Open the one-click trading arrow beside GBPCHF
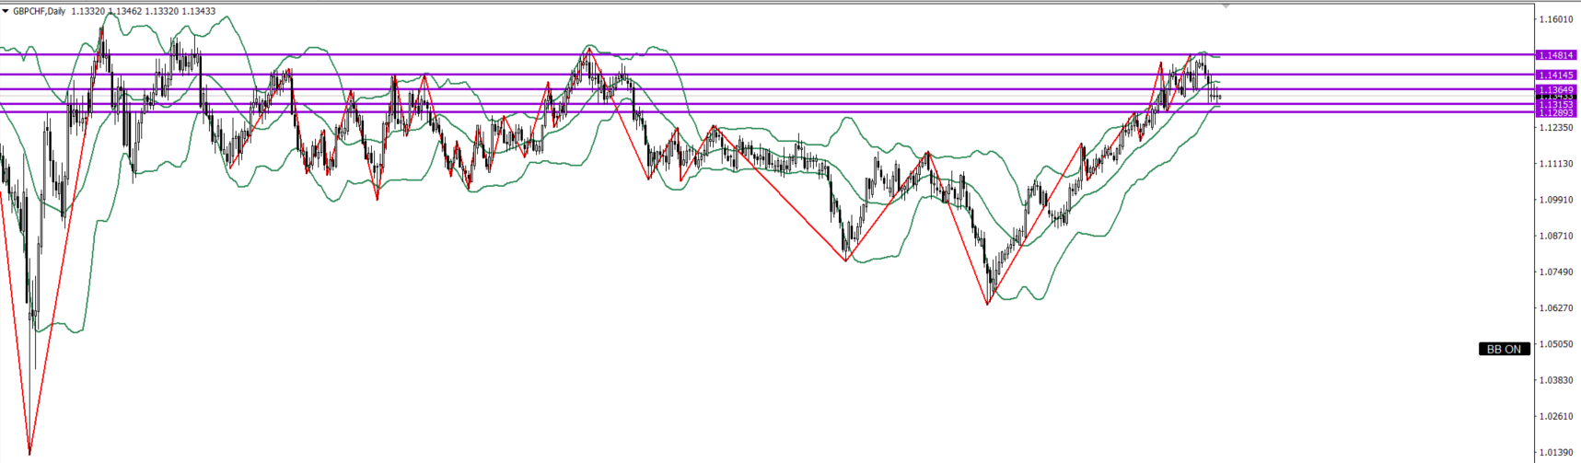The height and width of the screenshot is (463, 1581). [x=6, y=11]
